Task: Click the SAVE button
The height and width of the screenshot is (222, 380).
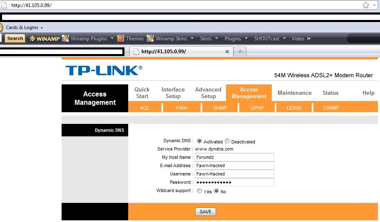Action: pos(206,212)
